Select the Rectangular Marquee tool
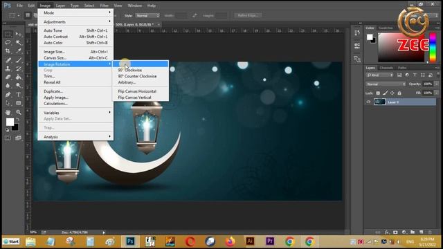Screen dimensions: 443x249 [8, 34]
